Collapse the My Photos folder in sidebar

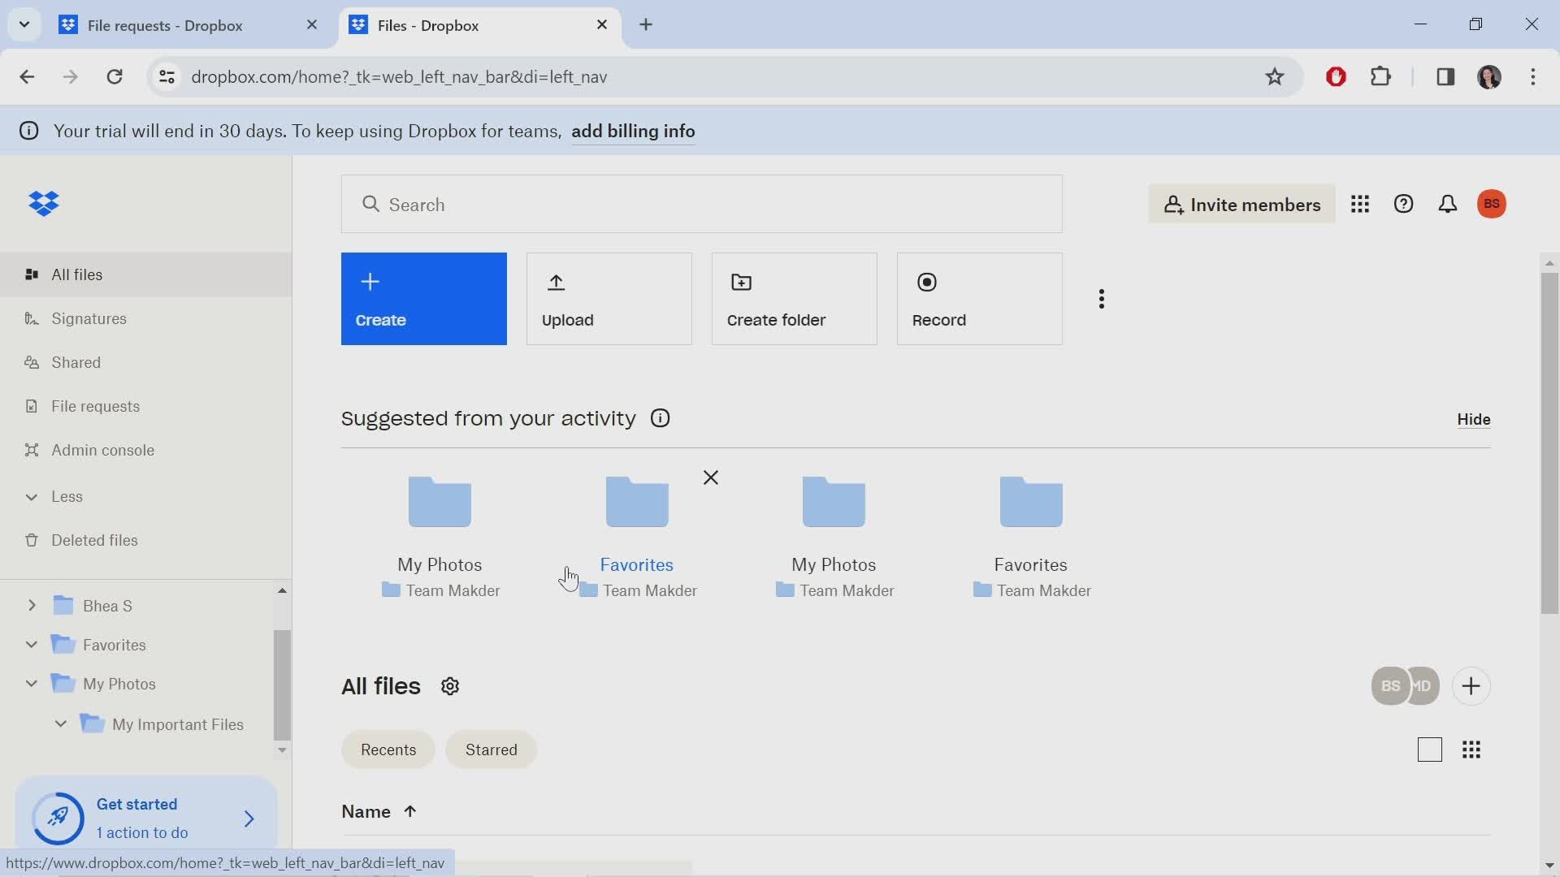pos(31,683)
